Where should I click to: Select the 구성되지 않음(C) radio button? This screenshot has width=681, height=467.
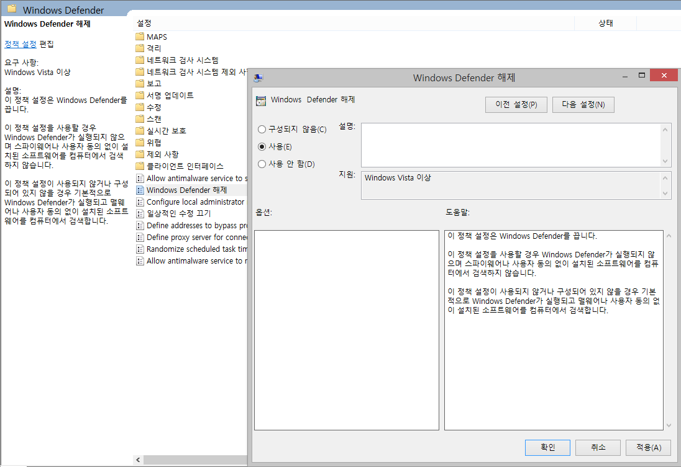[262, 129]
